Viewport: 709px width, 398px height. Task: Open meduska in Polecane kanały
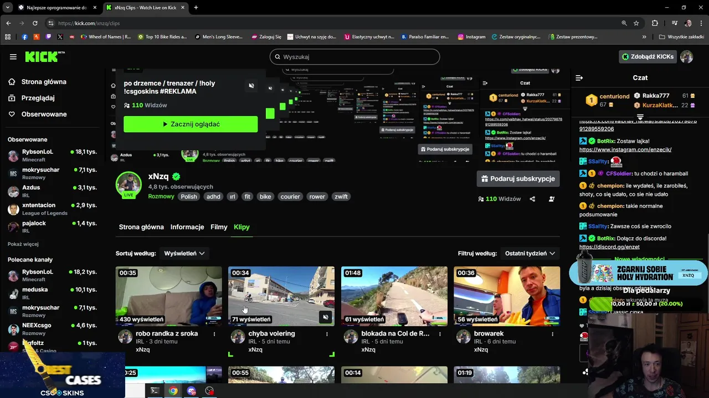53,293
